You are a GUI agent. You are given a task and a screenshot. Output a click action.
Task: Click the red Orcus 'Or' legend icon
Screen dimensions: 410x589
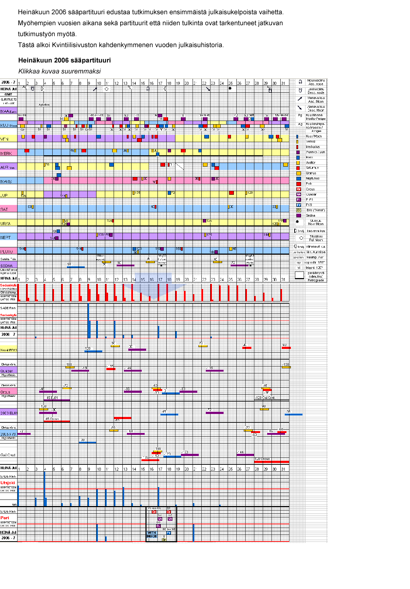[299, 189]
